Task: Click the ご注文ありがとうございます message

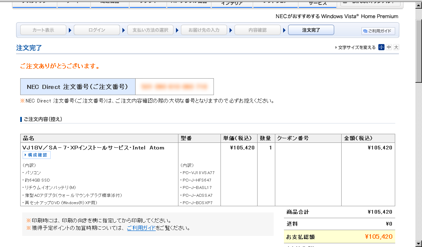Action: pos(60,66)
